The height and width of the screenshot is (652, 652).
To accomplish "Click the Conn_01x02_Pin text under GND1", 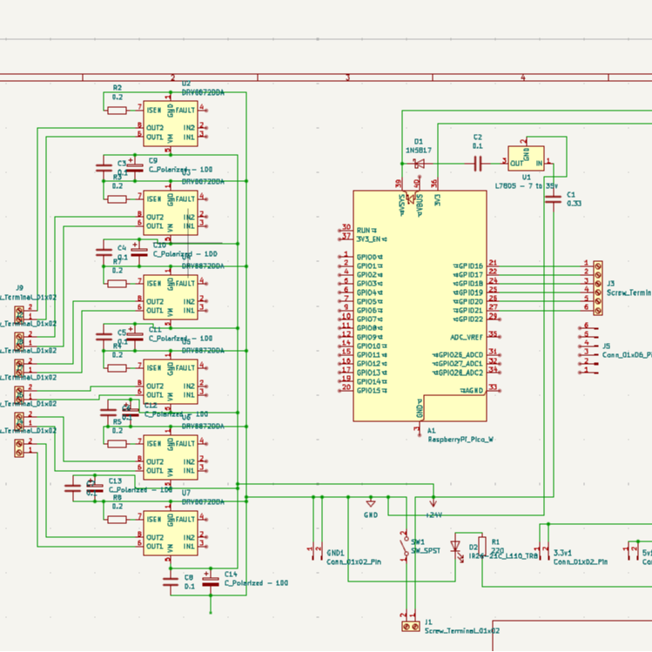I will click(354, 561).
